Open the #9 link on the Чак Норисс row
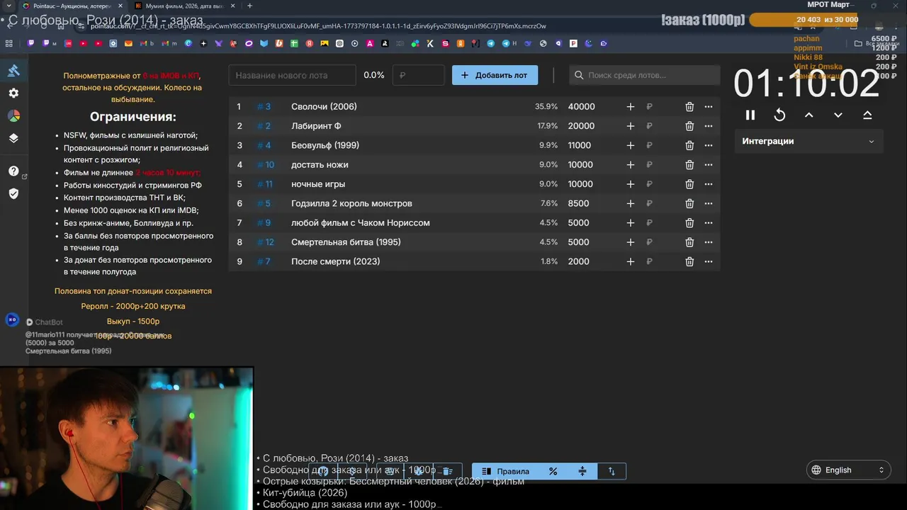The image size is (907, 510). pyautogui.click(x=264, y=222)
